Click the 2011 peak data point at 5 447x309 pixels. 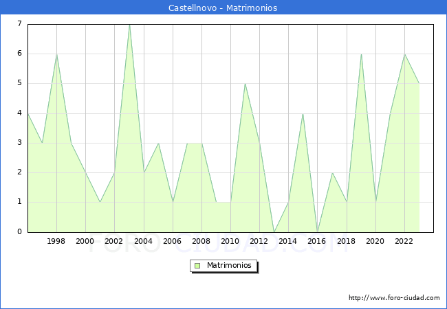click(246, 84)
